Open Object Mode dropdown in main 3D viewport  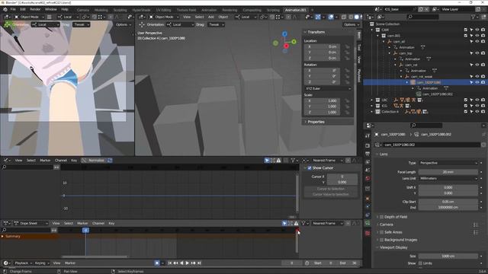click(164, 17)
